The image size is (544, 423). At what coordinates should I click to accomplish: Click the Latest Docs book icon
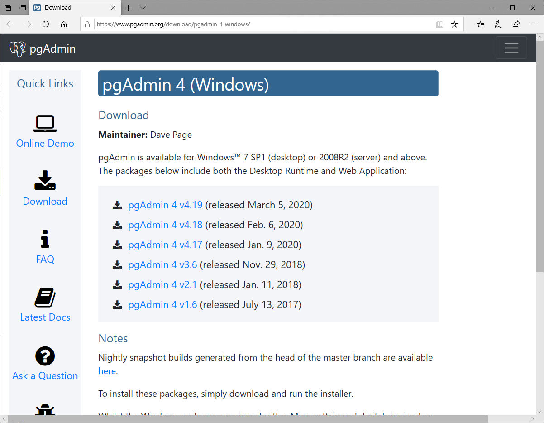(45, 298)
